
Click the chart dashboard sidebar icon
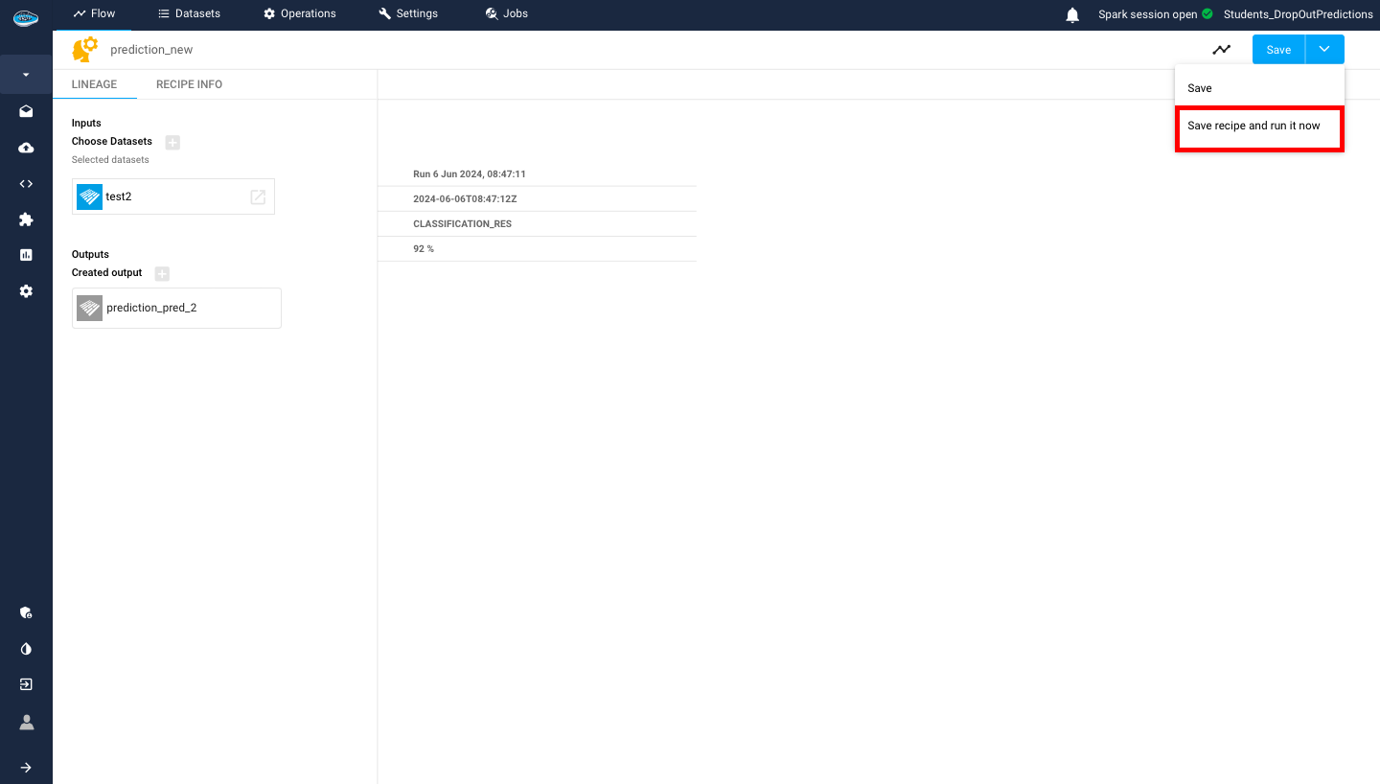click(26, 255)
